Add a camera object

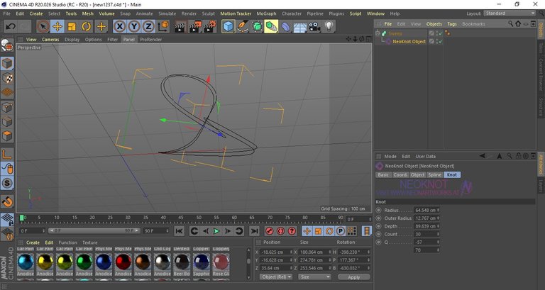tap(314, 26)
